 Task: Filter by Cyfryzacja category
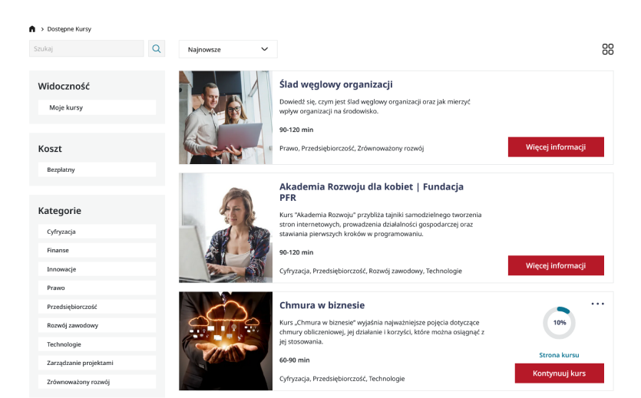pyautogui.click(x=97, y=232)
